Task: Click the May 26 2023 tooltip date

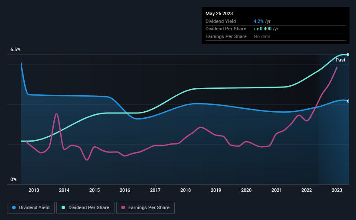Action: 219,13
